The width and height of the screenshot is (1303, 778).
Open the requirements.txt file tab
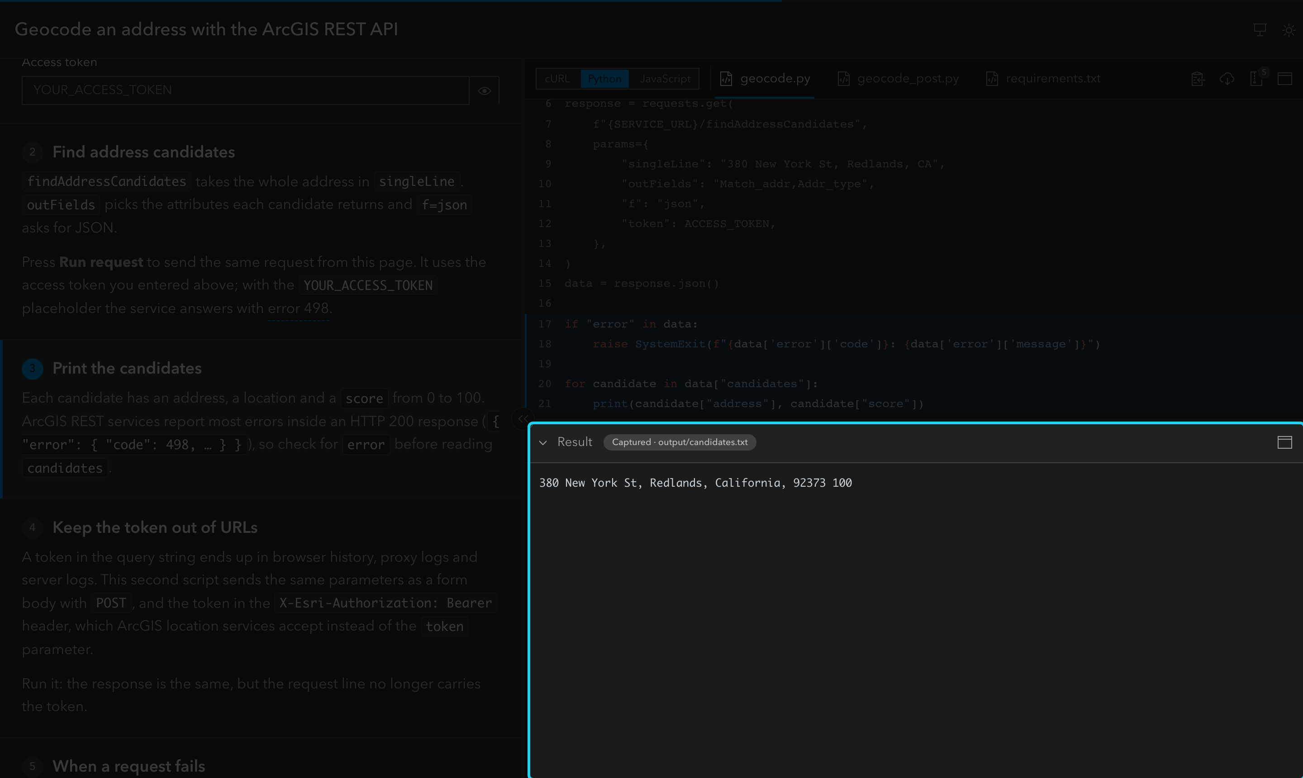tap(1043, 79)
